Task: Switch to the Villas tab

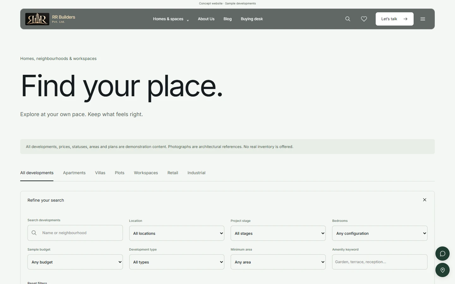Action: (x=100, y=173)
